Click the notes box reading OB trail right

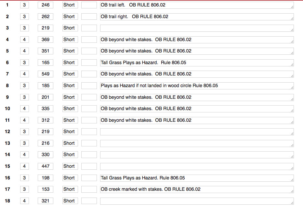coord(197,17)
